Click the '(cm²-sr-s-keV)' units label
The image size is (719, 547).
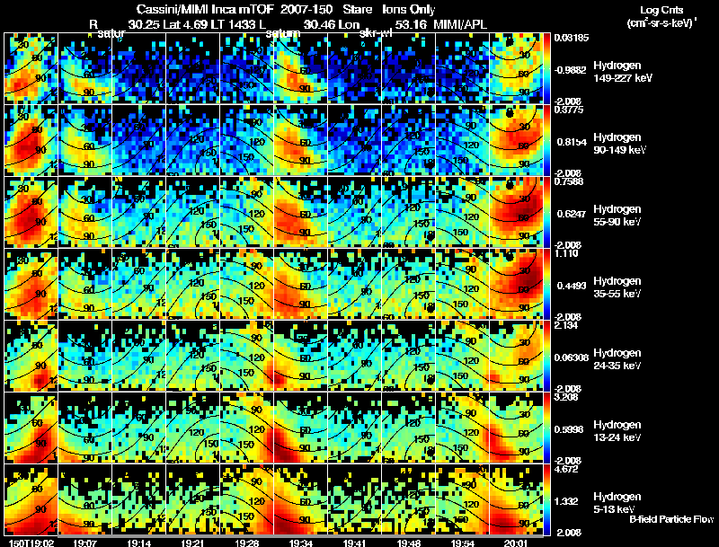point(661,22)
